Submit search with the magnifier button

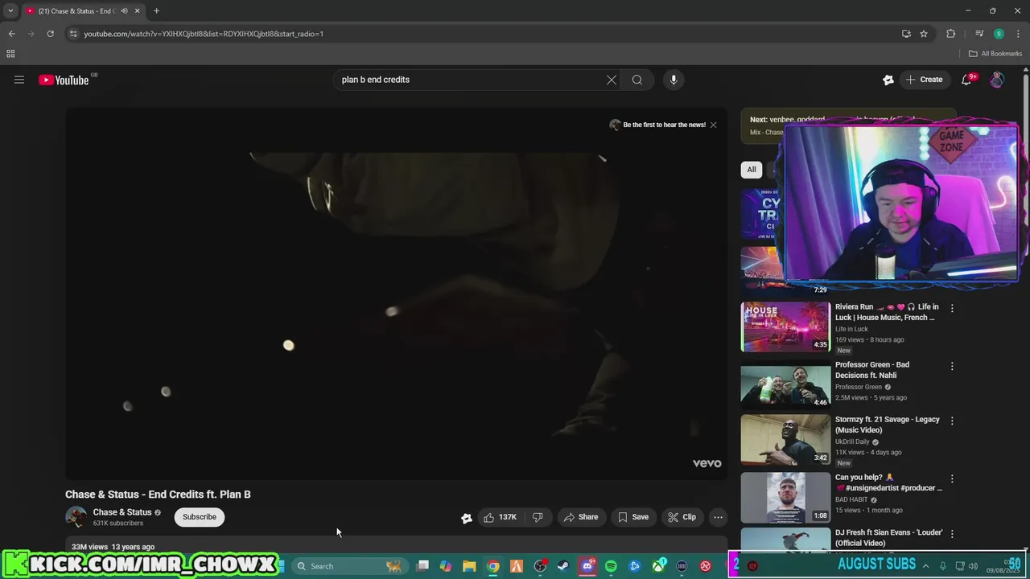point(637,80)
